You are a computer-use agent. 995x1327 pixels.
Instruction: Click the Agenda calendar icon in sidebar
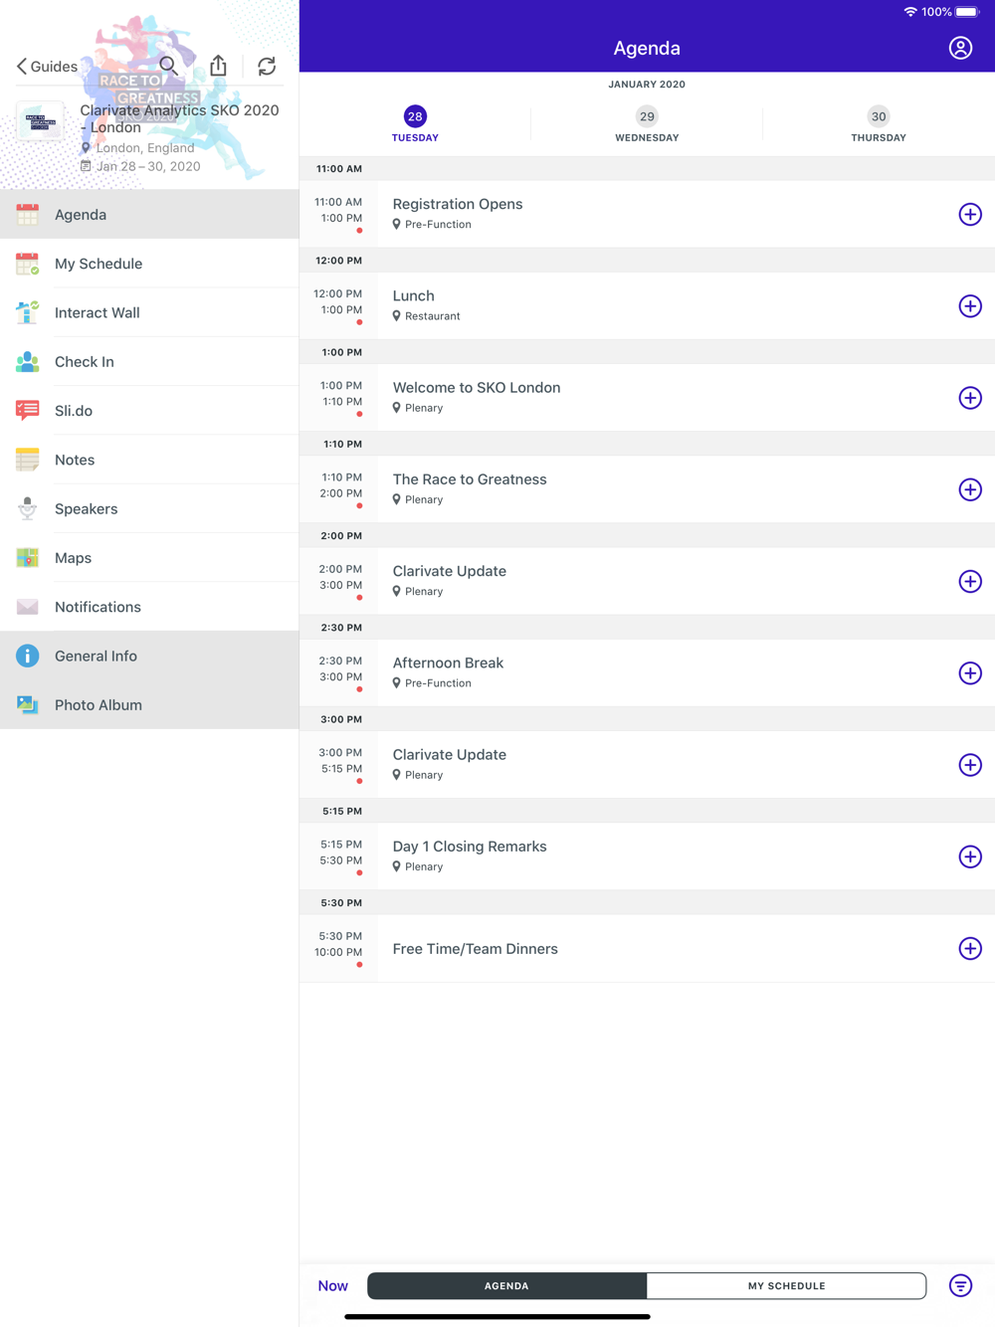tap(28, 214)
